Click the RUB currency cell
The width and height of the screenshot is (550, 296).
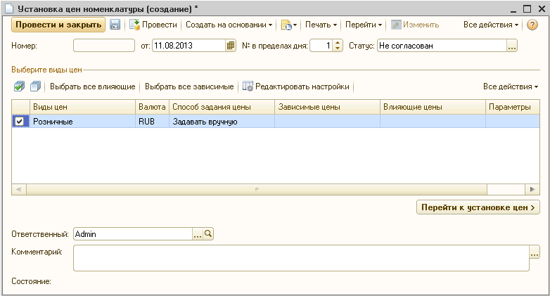point(152,122)
